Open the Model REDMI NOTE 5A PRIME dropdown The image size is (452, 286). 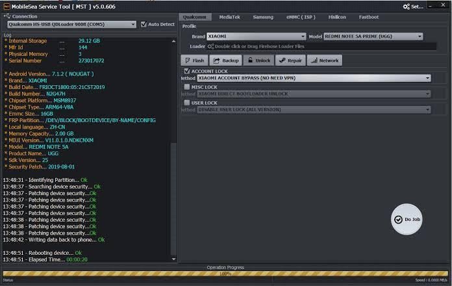(373, 36)
